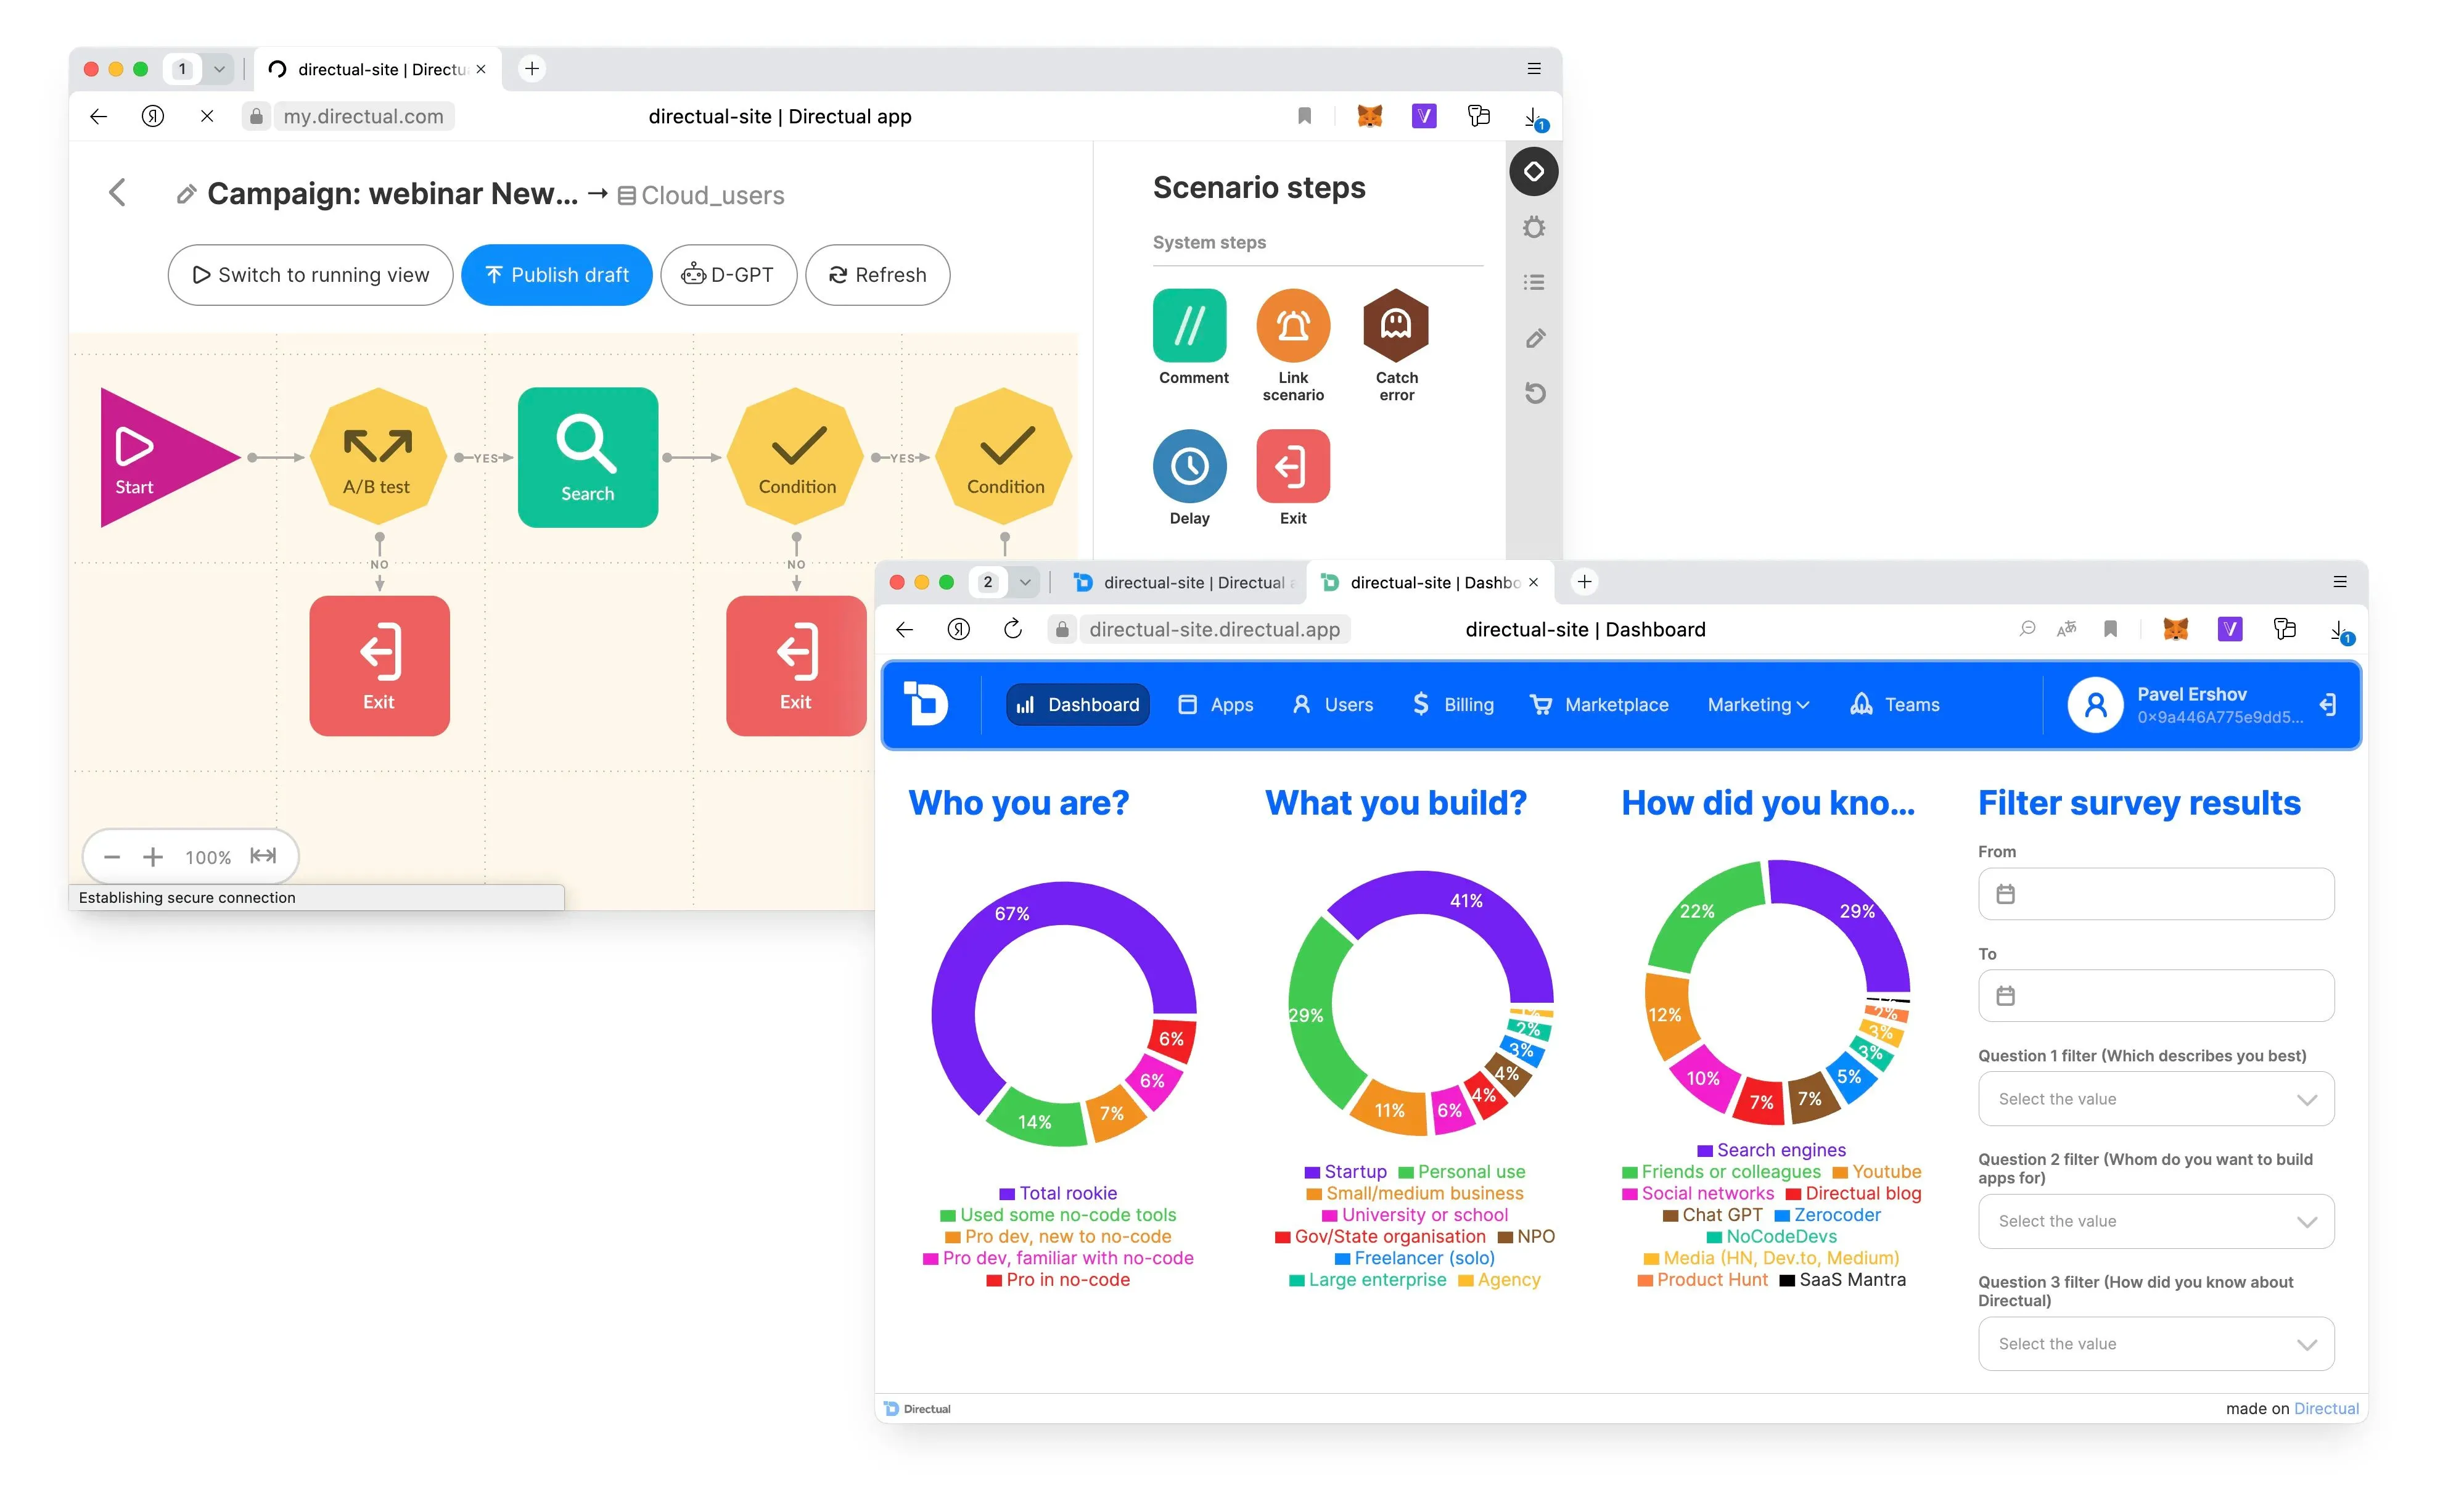2464x1506 pixels.
Task: Click the A/B test node
Action: (377, 457)
